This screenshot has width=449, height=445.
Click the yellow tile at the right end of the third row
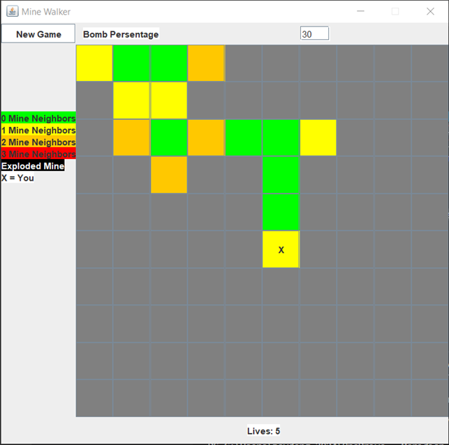(x=318, y=137)
